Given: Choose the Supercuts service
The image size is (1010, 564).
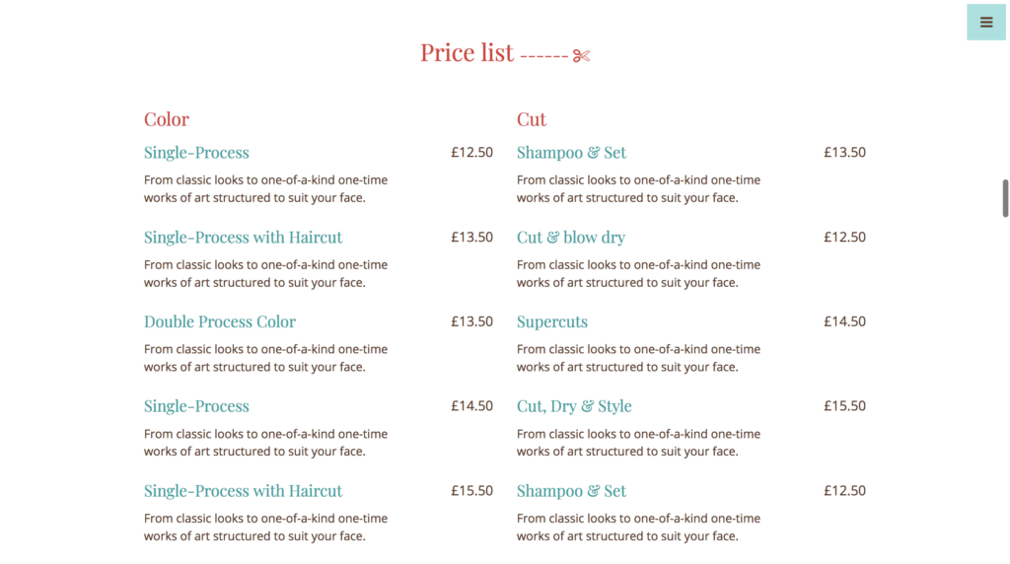Looking at the screenshot, I should click(552, 321).
